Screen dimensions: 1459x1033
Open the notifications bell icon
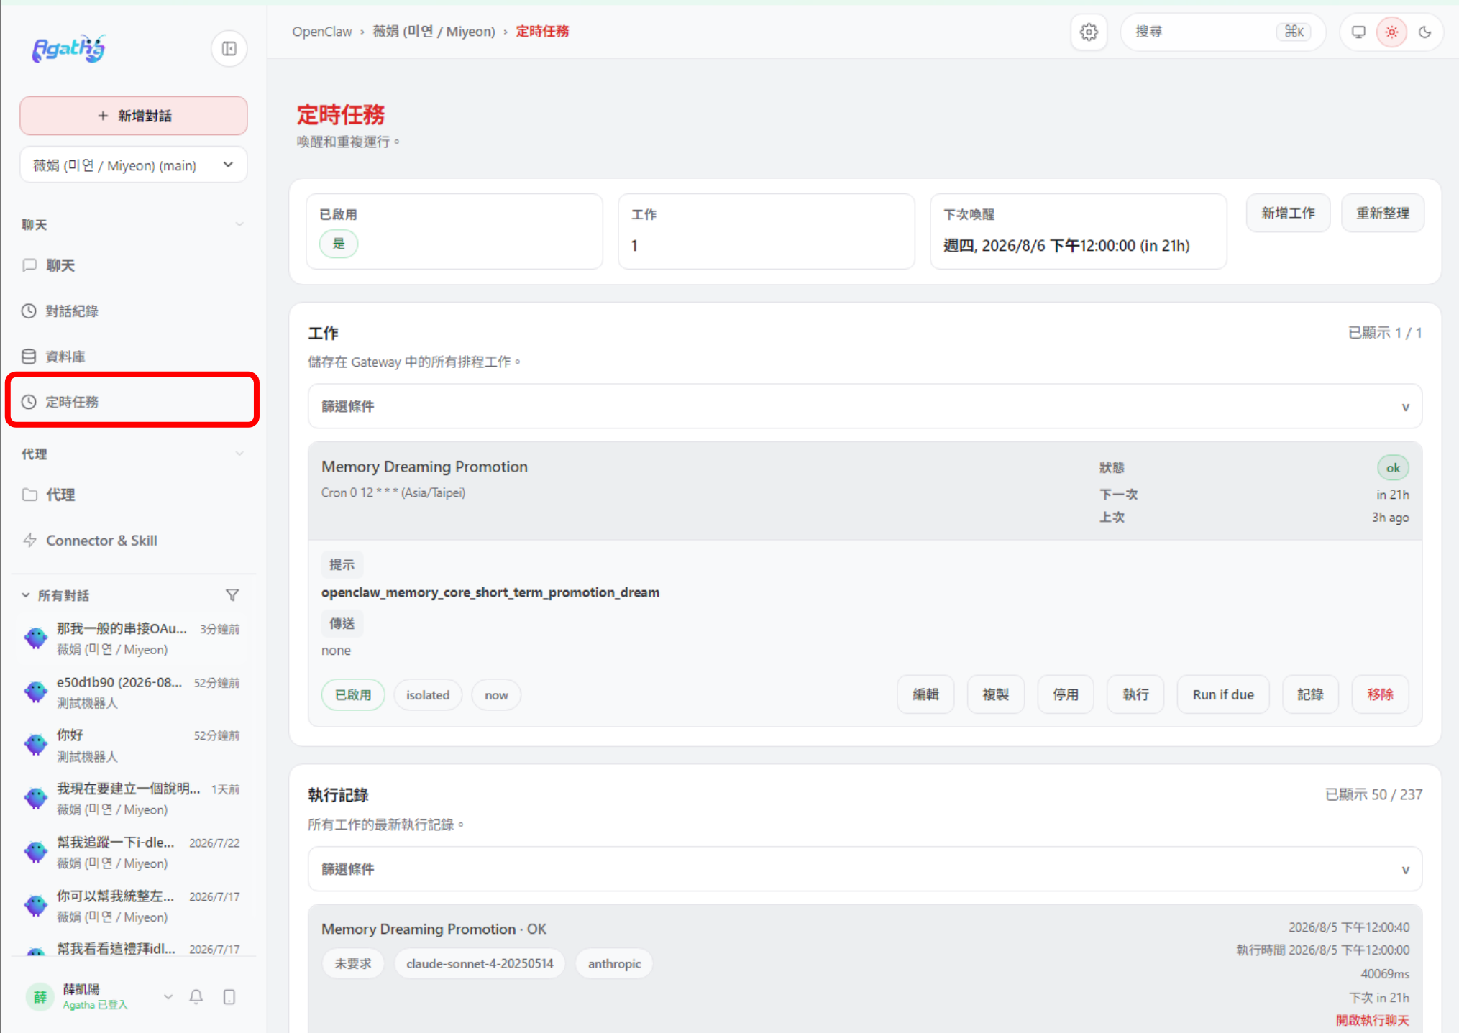[x=196, y=996]
